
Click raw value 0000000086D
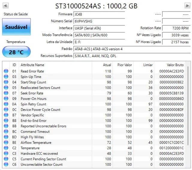171,99
